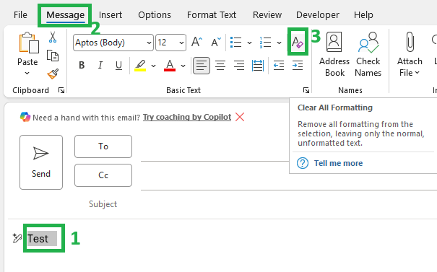437x272 pixels.
Task: Clear All Formatting from selection
Action: [298, 43]
